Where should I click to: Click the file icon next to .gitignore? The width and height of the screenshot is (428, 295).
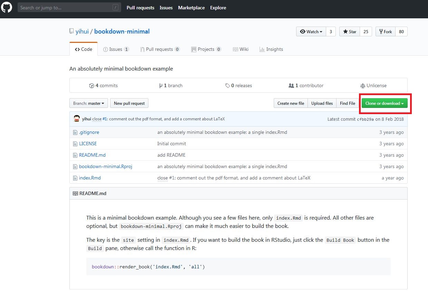click(75, 132)
